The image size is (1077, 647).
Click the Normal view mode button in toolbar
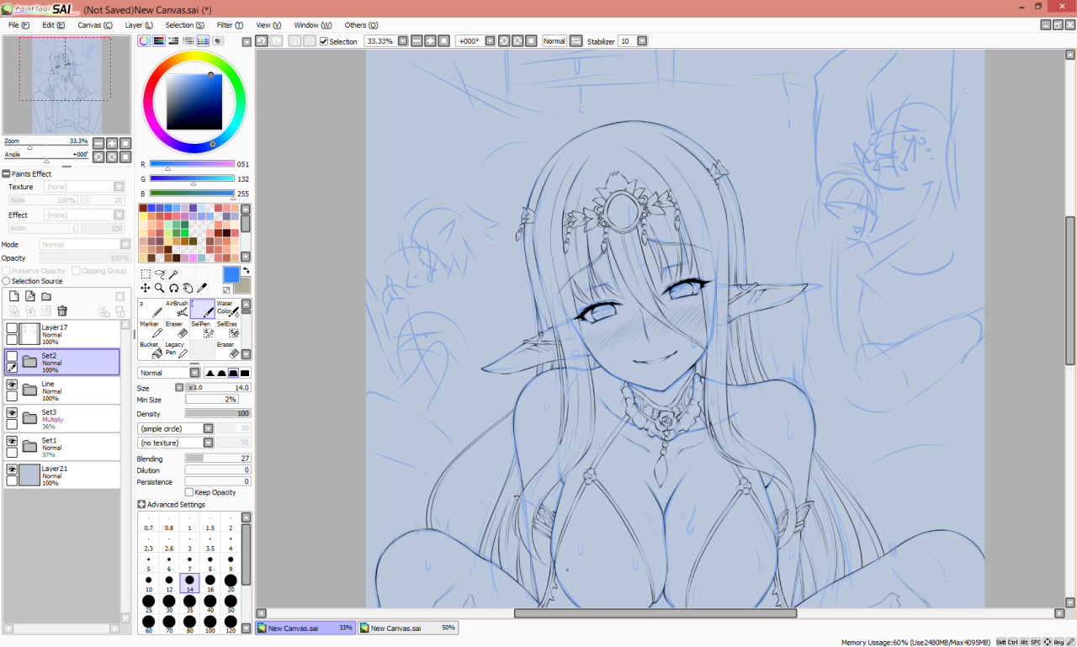pyautogui.click(x=554, y=40)
